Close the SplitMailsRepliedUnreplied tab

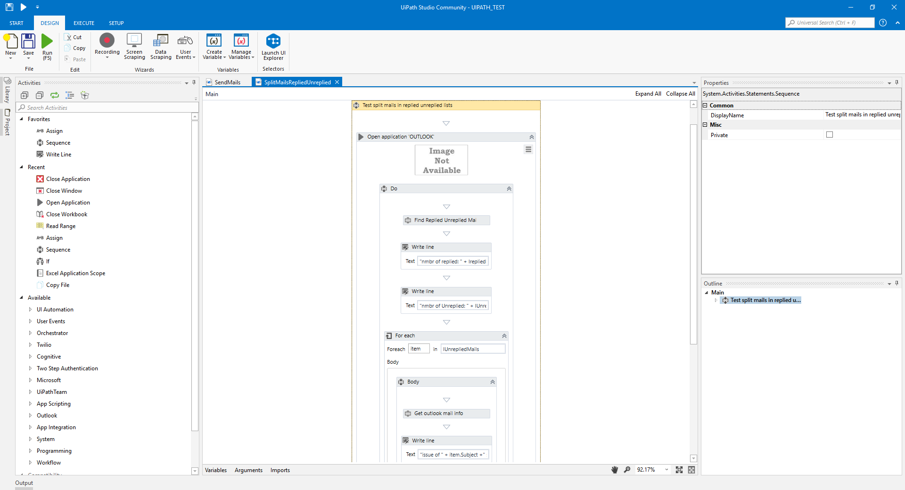[337, 82]
